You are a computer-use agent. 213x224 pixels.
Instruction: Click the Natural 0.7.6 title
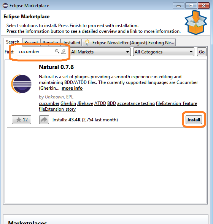(x=56, y=67)
